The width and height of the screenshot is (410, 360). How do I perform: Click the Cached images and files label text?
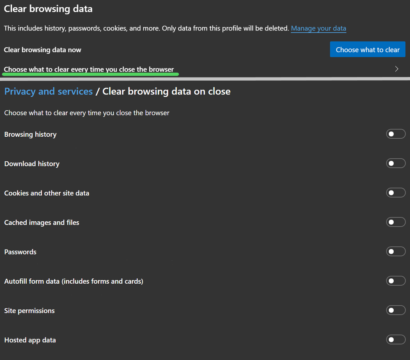point(42,222)
